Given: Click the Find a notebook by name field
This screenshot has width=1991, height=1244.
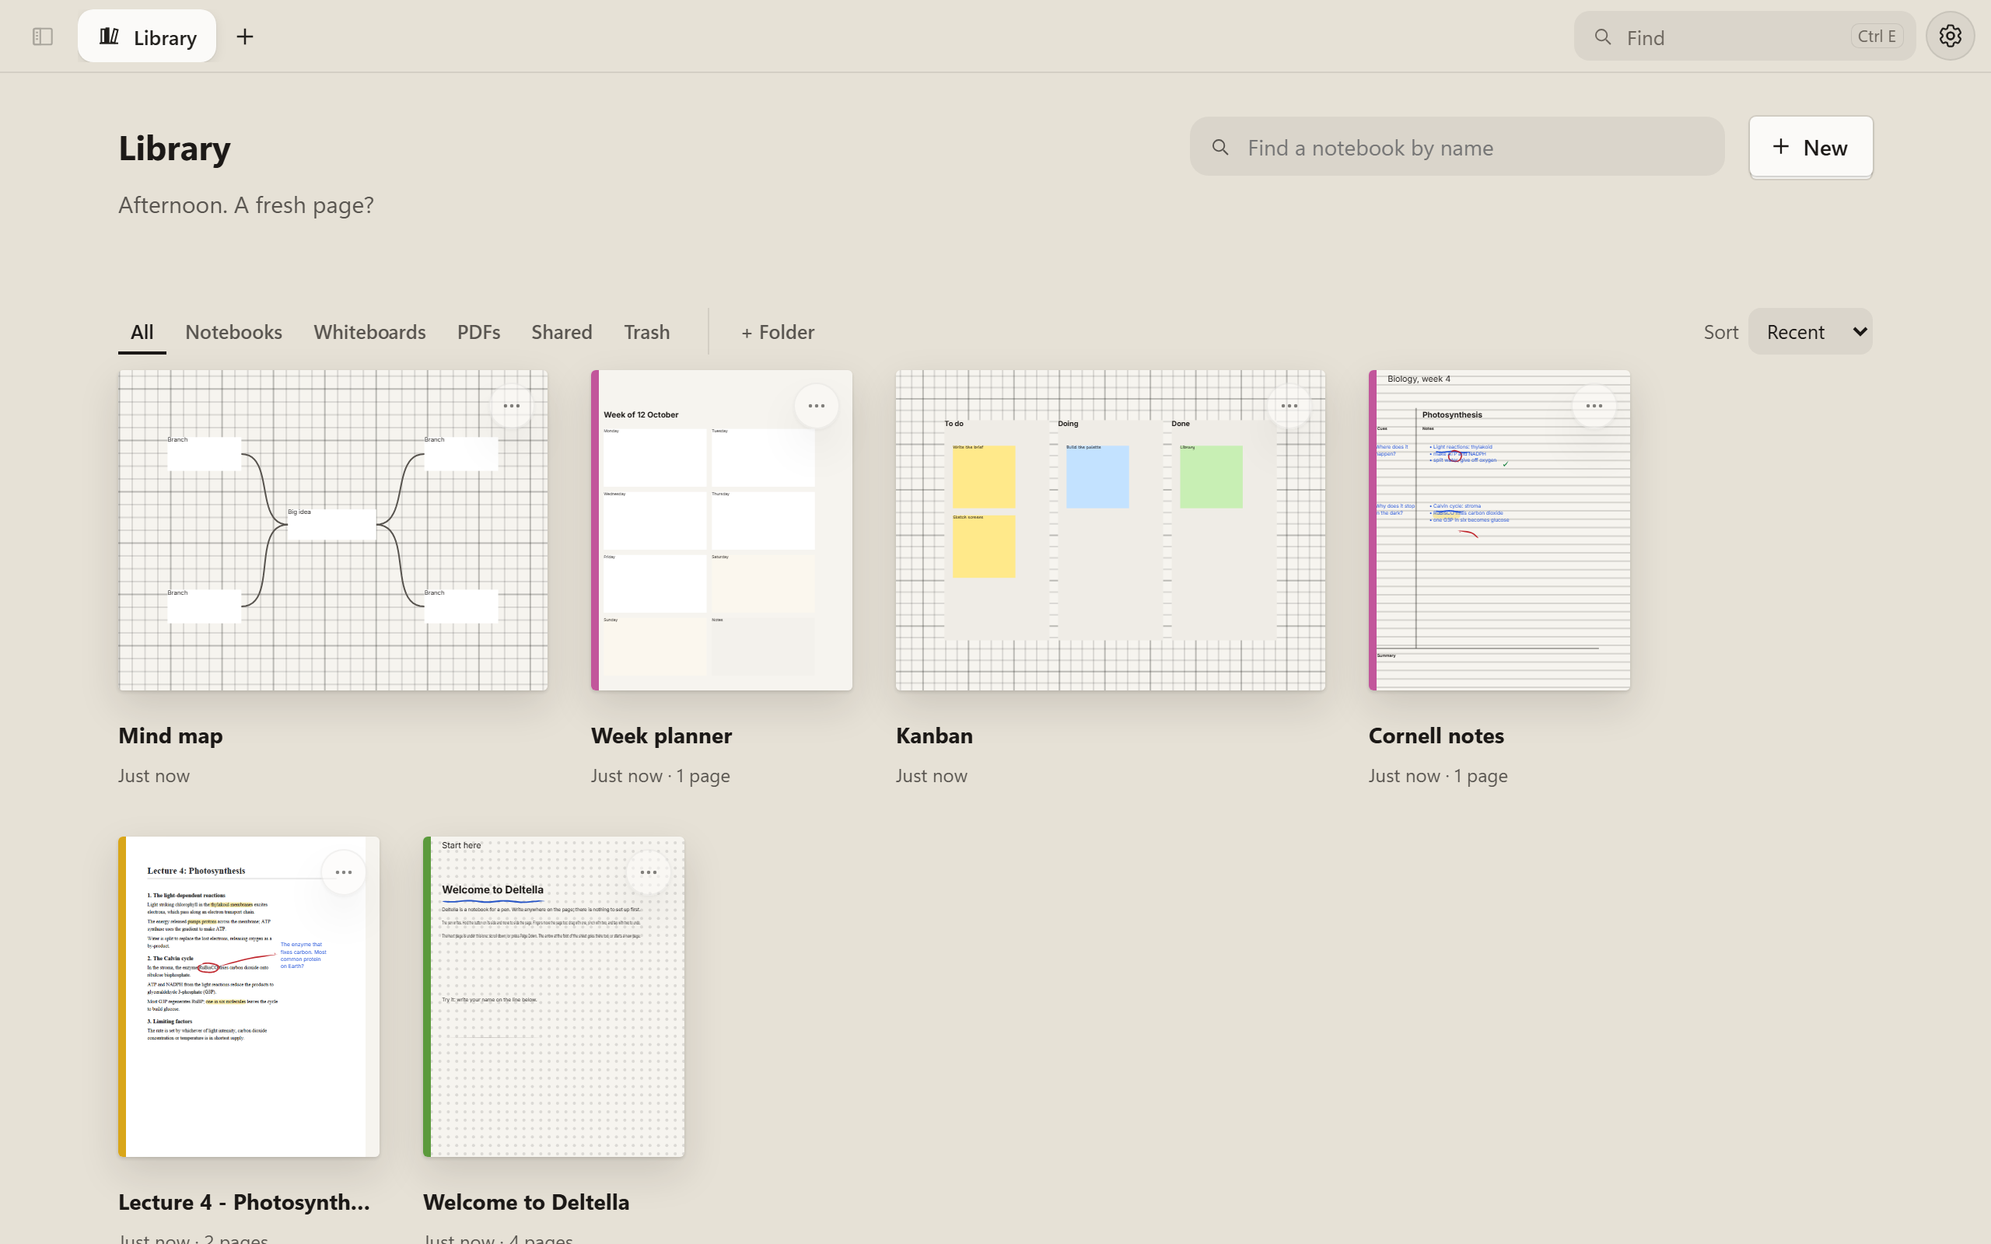Looking at the screenshot, I should (x=1456, y=146).
